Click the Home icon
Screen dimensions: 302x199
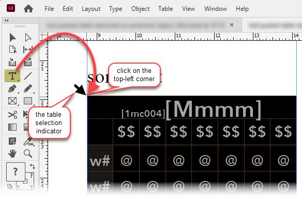28,9
